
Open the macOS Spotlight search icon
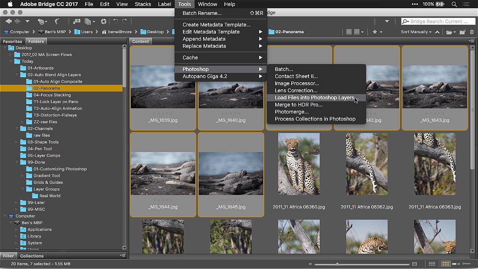454,4
